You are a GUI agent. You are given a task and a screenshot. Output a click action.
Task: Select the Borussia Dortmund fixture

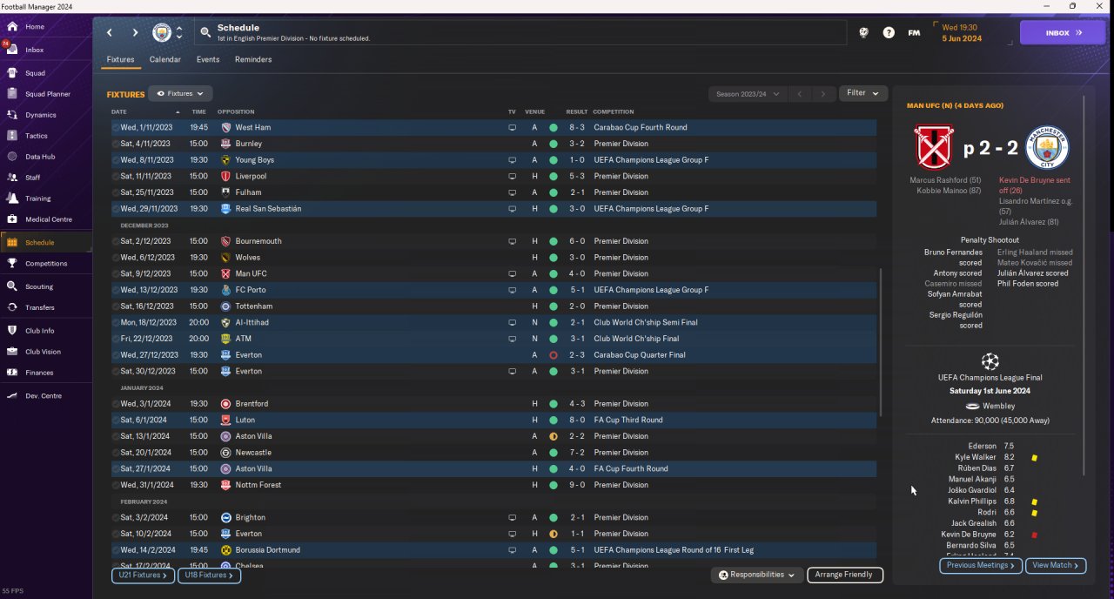tap(493, 550)
